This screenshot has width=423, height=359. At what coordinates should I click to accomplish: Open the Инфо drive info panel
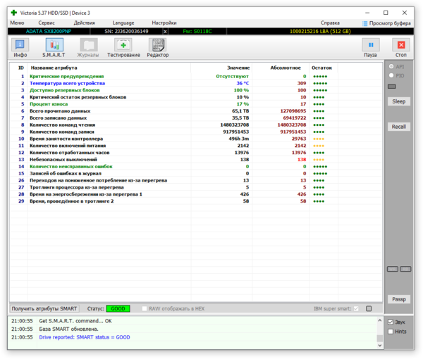pos(20,48)
